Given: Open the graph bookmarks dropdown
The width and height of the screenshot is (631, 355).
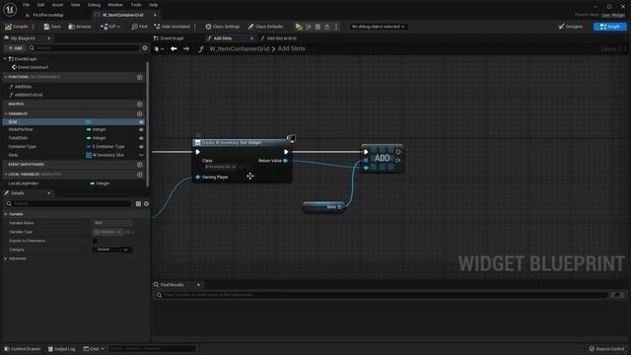Looking at the screenshot, I should (160, 48).
